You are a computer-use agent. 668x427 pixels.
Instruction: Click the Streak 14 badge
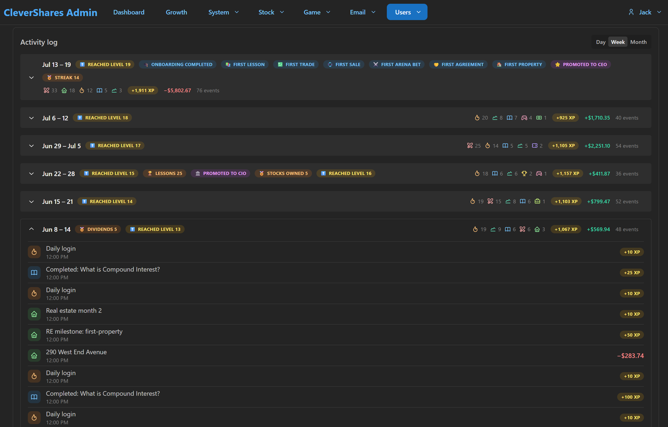coord(63,78)
